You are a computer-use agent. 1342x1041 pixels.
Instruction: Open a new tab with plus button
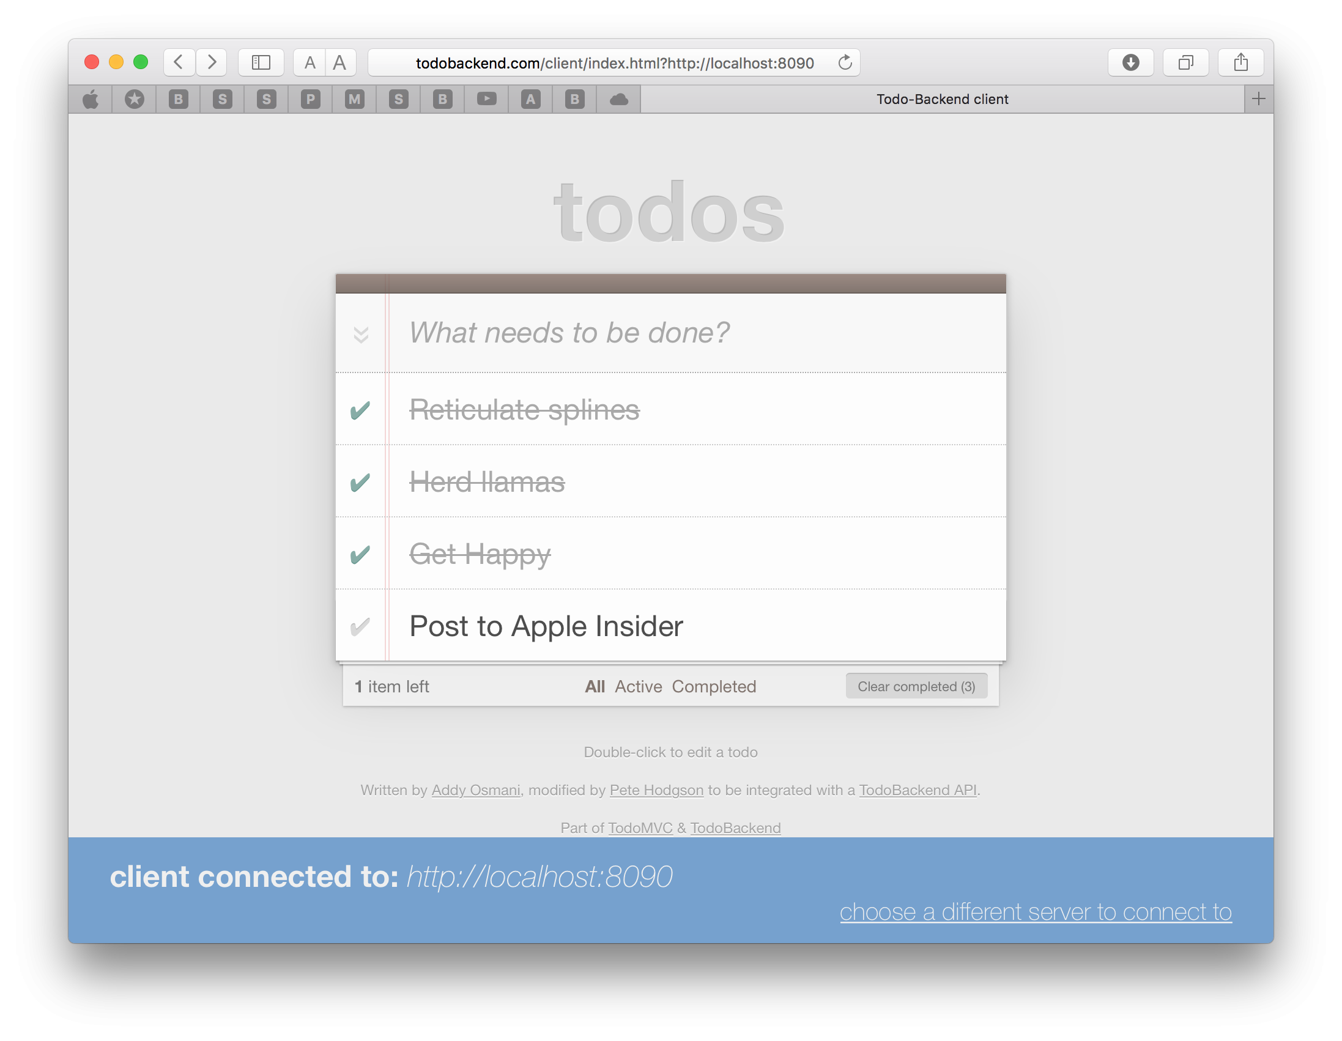(x=1258, y=99)
